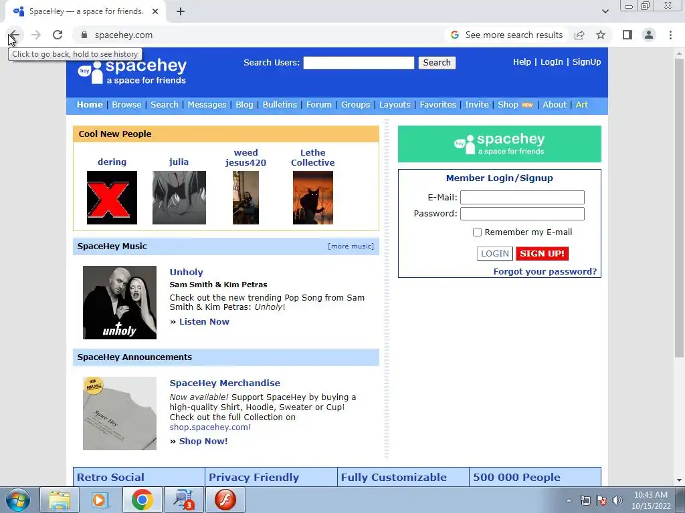Click the network monitor taskbar icon with badge
The height and width of the screenshot is (513, 685).
point(183,500)
